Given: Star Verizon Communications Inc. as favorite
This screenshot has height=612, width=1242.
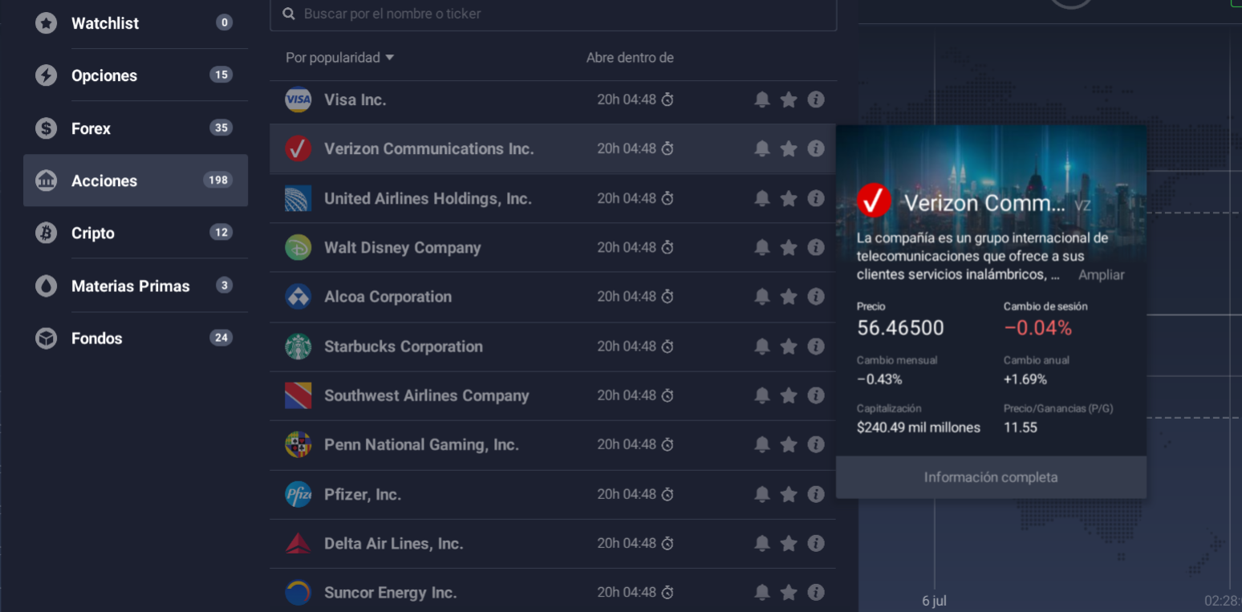Looking at the screenshot, I should 789,148.
